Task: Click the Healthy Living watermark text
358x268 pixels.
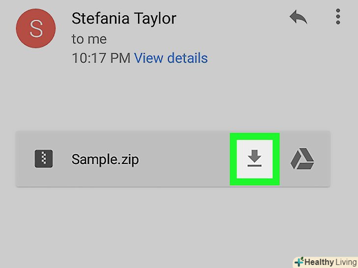Action: (328, 262)
